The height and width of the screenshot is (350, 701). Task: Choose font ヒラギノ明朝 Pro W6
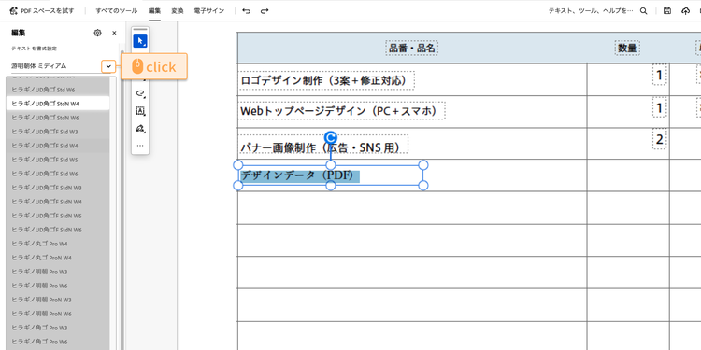pyautogui.click(x=58, y=286)
